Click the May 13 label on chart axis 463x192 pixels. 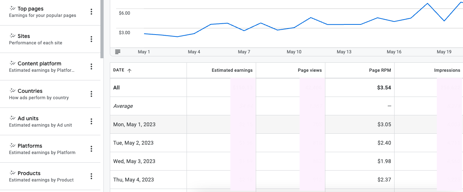coord(344,52)
